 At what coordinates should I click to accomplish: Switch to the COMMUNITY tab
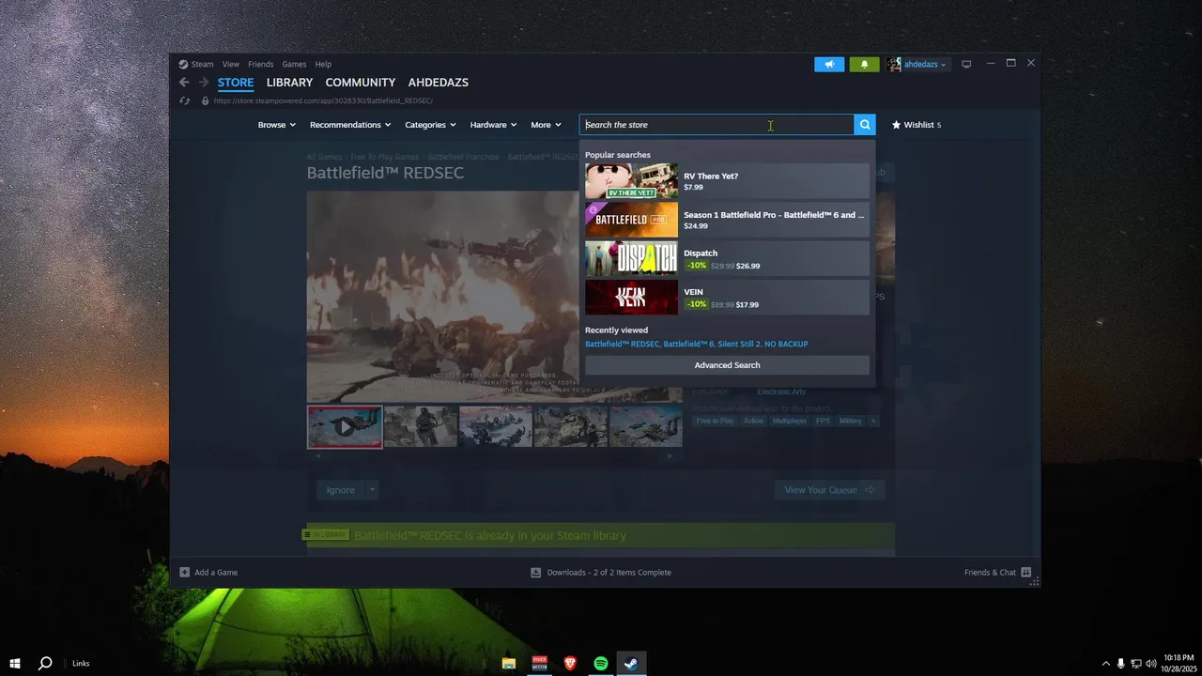(361, 83)
